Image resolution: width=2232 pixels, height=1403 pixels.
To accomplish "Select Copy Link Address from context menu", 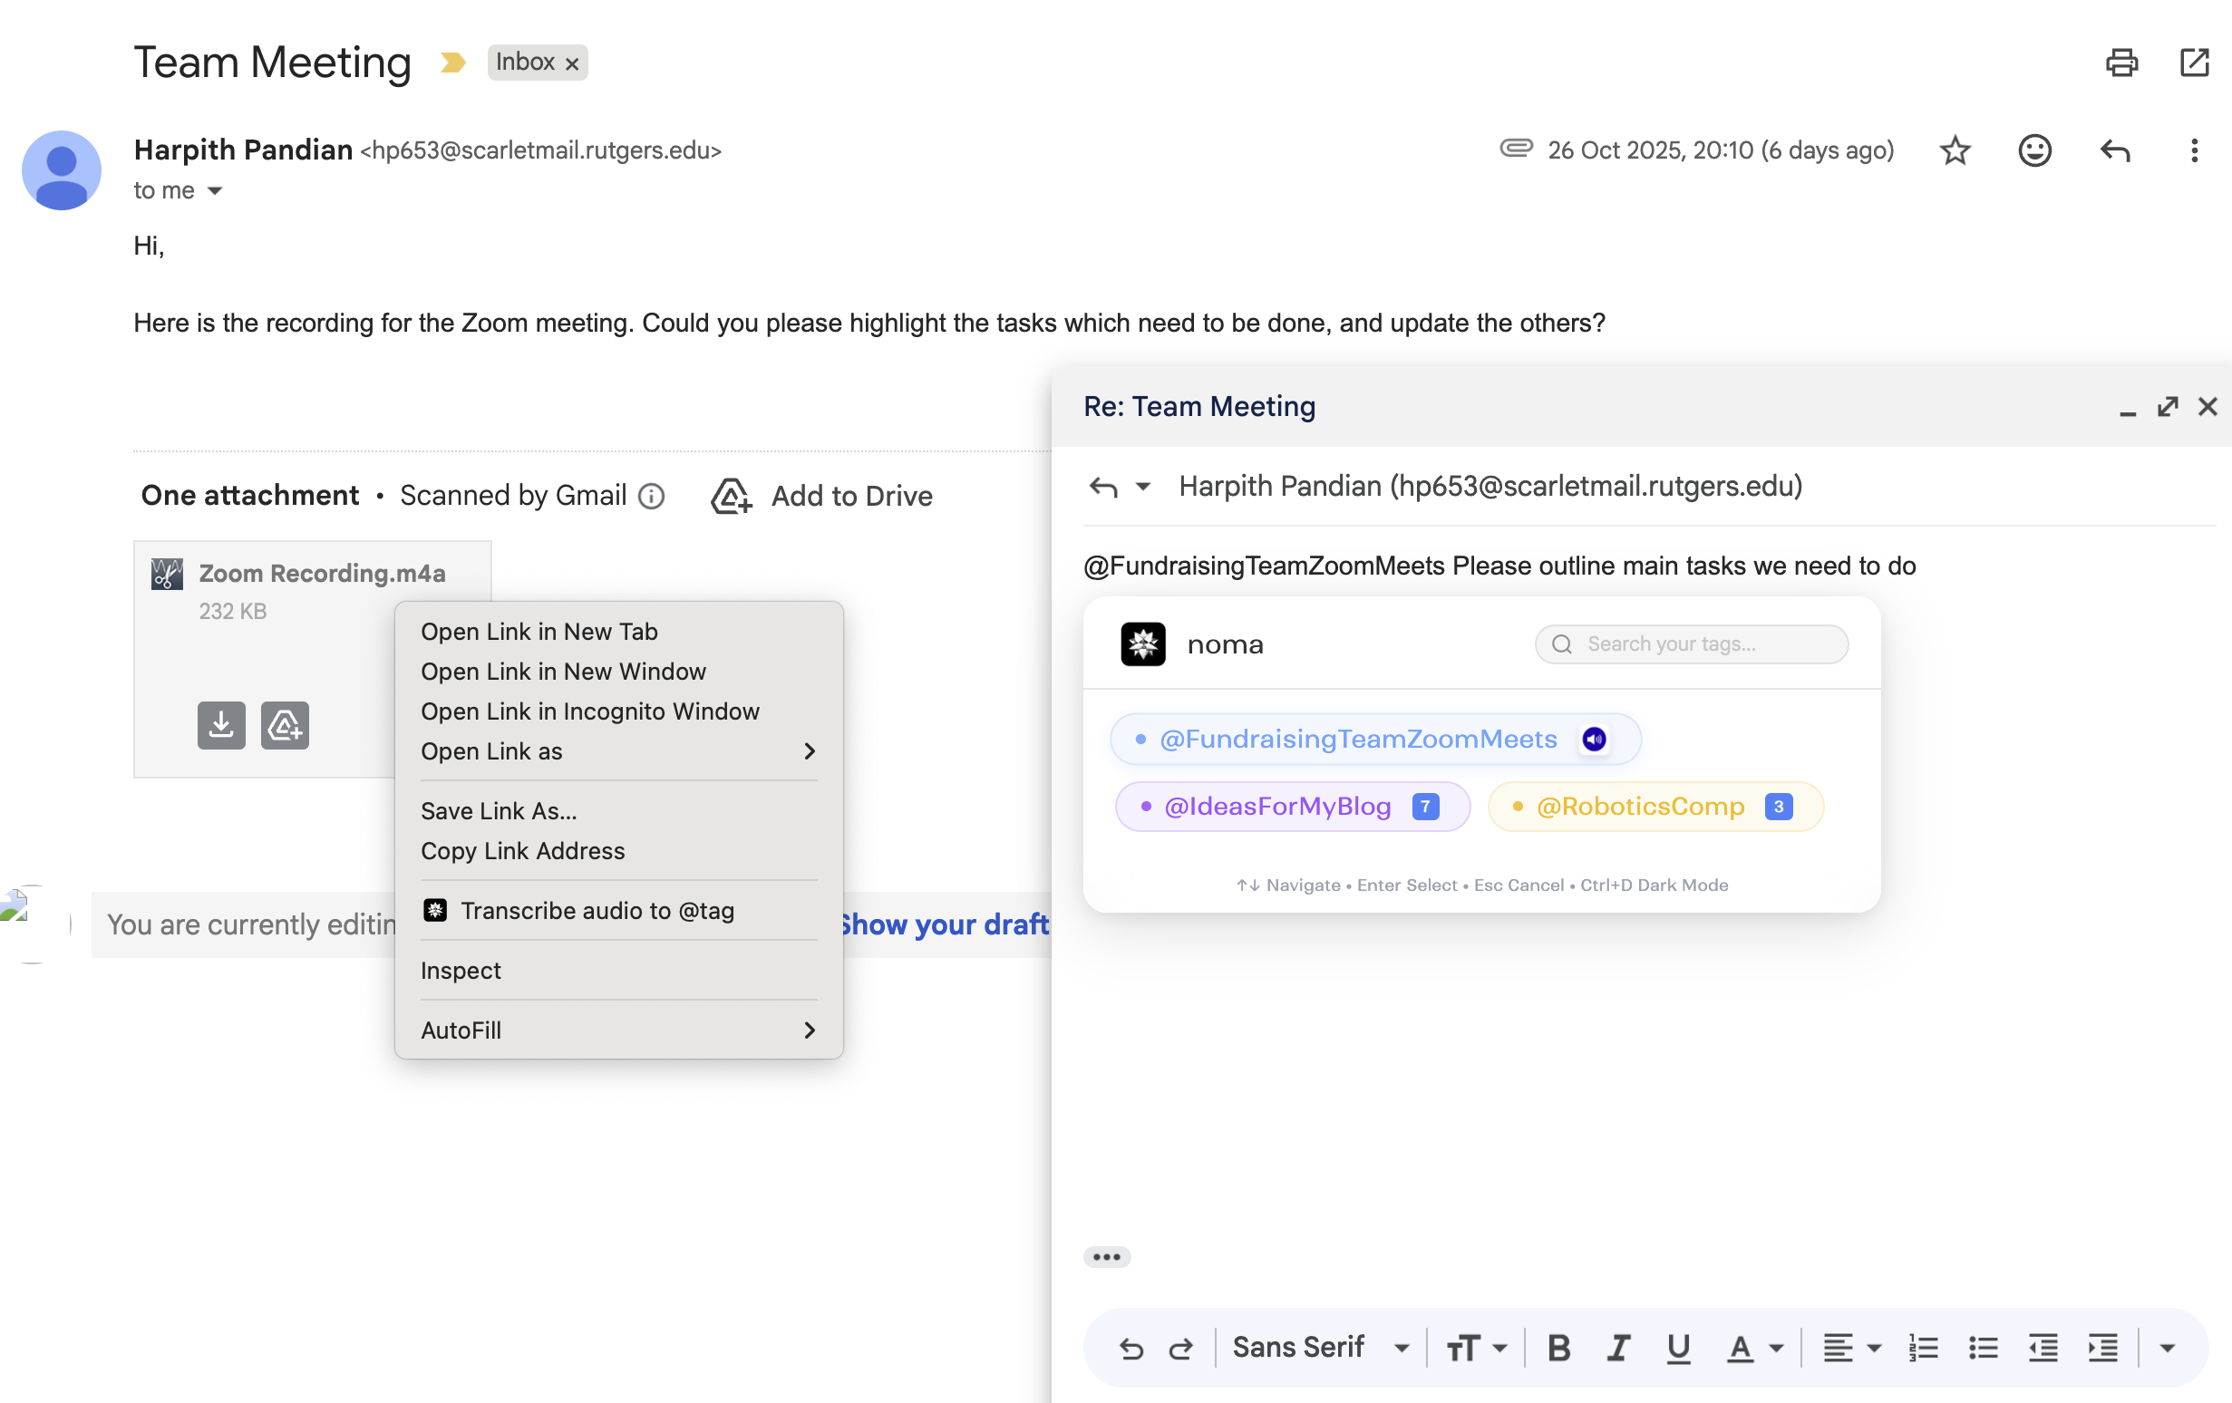I will coord(523,851).
